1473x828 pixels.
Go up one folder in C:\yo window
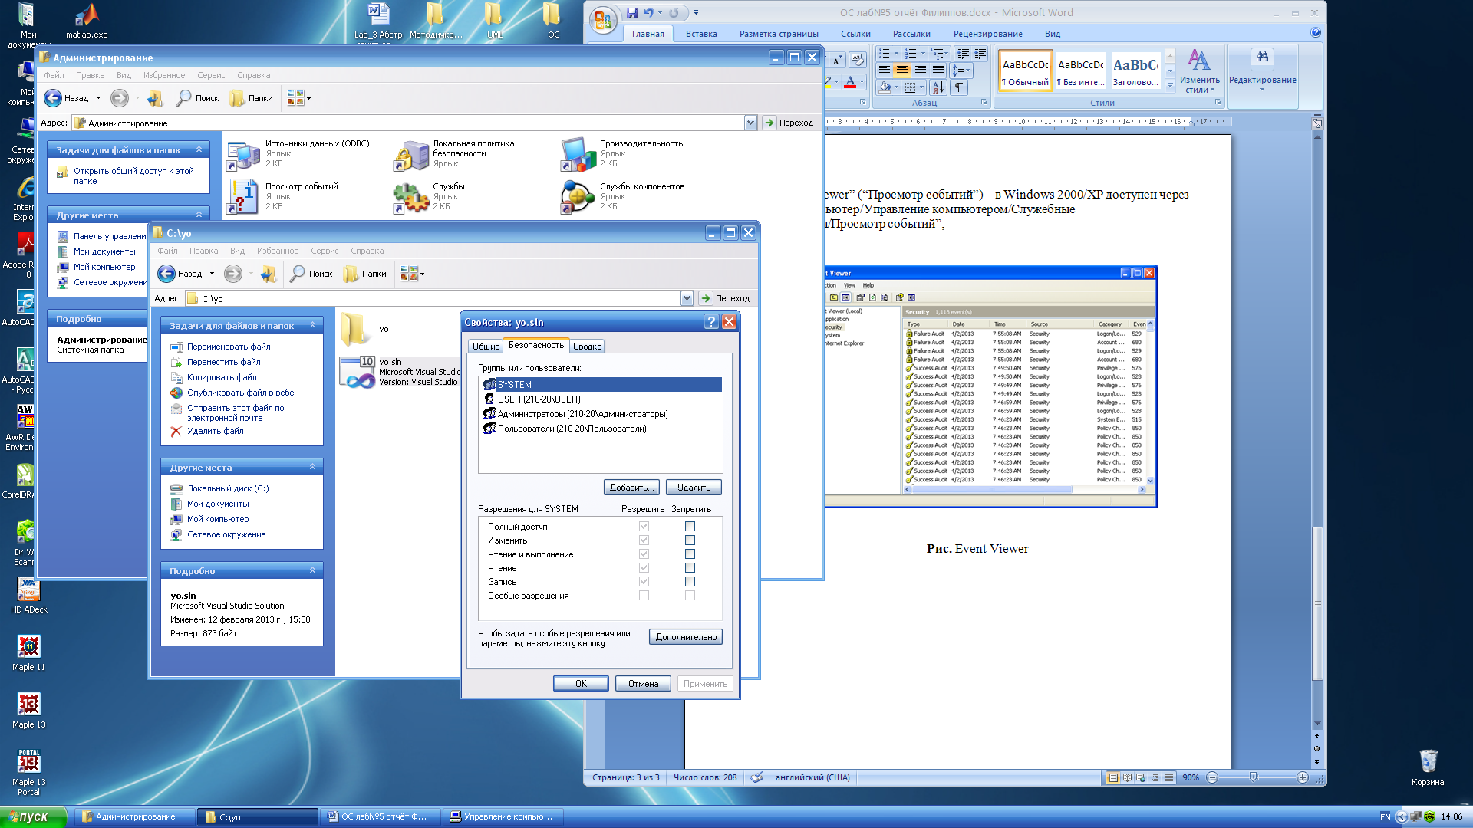coord(268,274)
